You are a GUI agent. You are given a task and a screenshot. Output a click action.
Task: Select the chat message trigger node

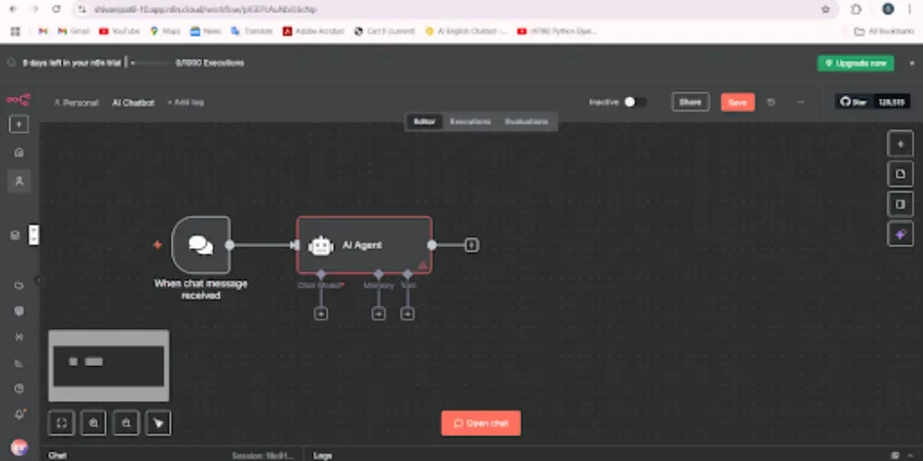coord(200,244)
